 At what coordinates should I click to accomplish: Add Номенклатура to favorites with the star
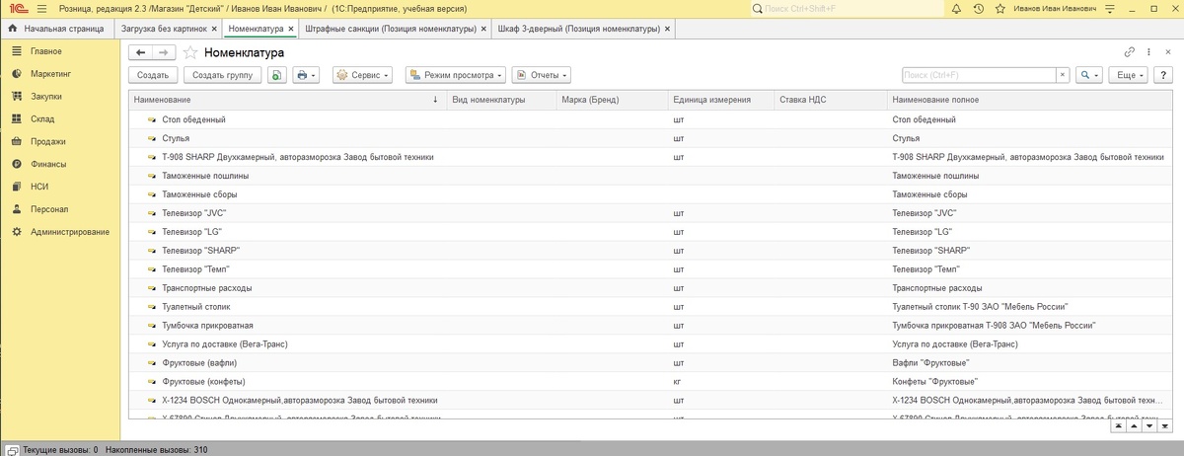190,52
